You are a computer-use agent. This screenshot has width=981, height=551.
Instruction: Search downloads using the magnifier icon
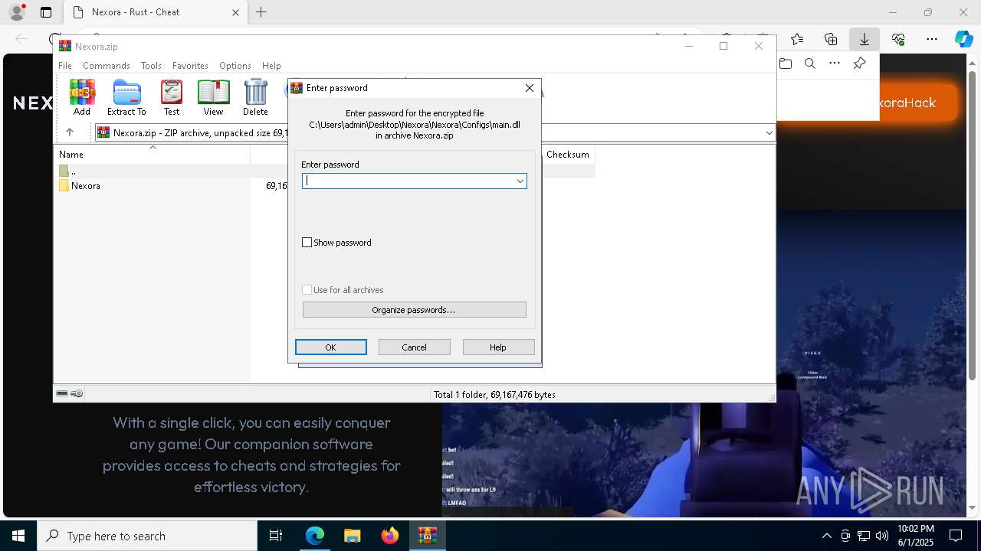tap(810, 64)
